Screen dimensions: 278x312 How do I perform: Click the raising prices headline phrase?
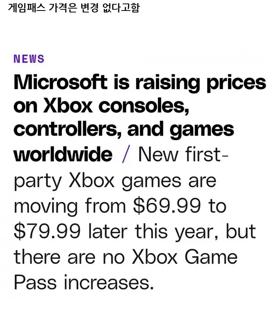click(201, 83)
